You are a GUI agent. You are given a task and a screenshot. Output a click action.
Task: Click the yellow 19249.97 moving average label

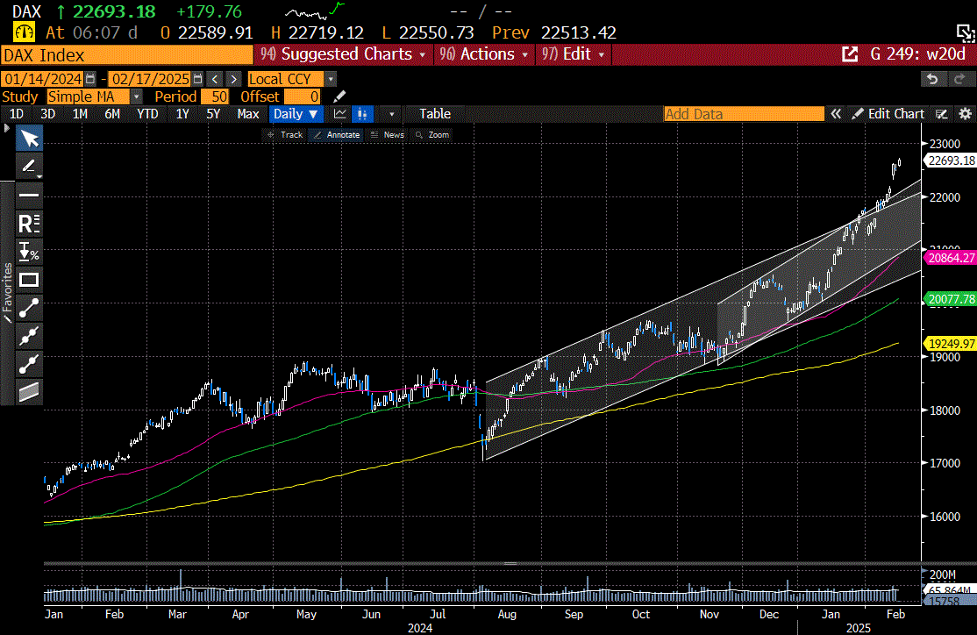[950, 344]
